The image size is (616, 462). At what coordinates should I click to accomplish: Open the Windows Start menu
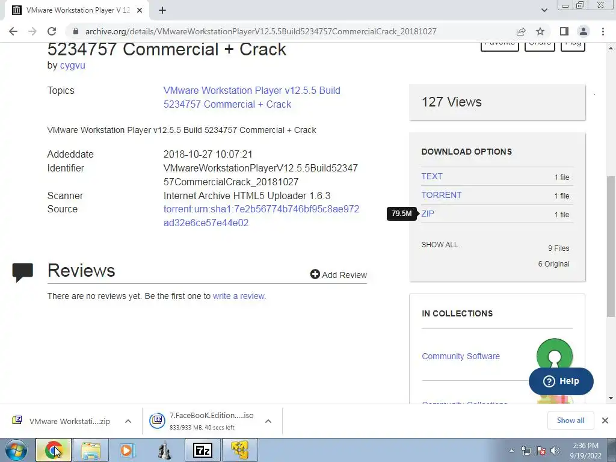point(16,450)
